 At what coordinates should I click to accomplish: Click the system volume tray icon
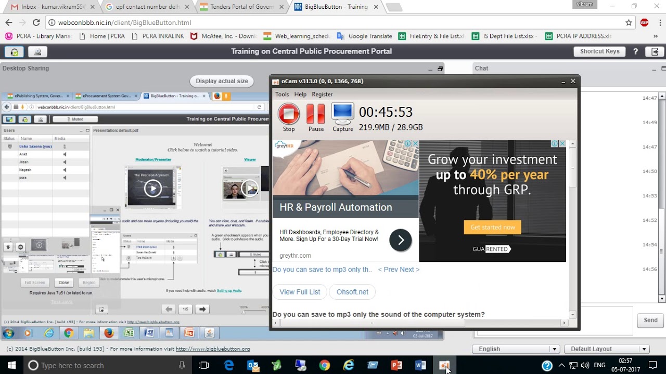click(x=585, y=366)
